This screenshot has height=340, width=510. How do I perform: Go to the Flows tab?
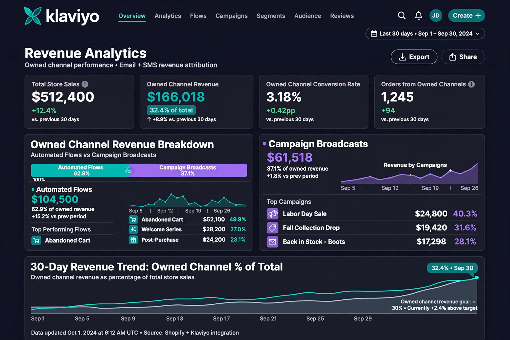pos(198,16)
